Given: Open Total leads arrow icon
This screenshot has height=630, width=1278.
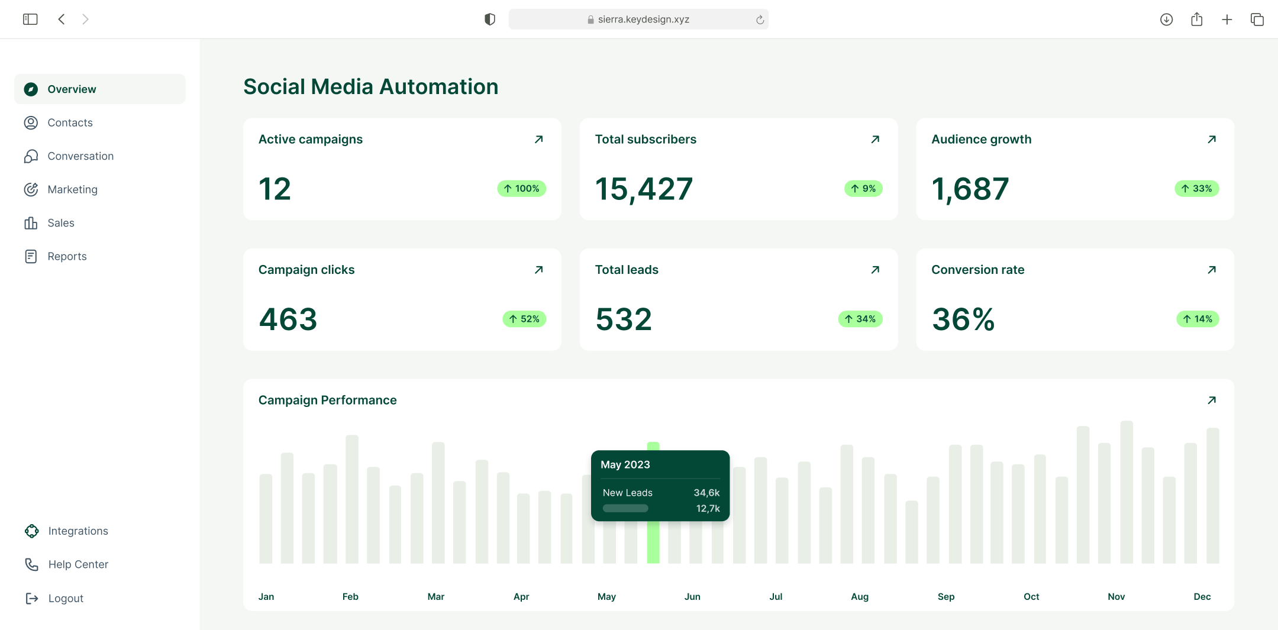Looking at the screenshot, I should 875,270.
